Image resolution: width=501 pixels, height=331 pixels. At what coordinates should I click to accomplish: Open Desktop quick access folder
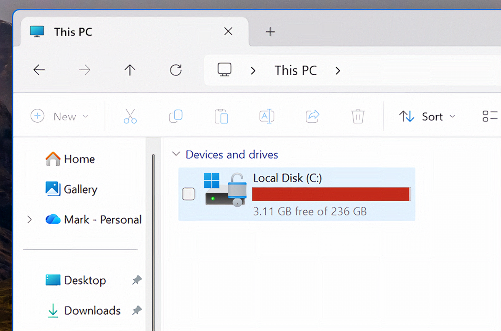(85, 280)
